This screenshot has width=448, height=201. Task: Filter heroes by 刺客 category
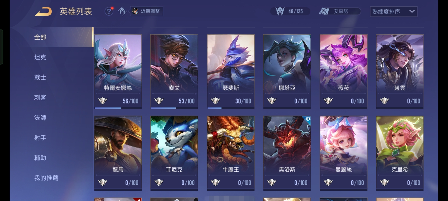pyautogui.click(x=40, y=97)
